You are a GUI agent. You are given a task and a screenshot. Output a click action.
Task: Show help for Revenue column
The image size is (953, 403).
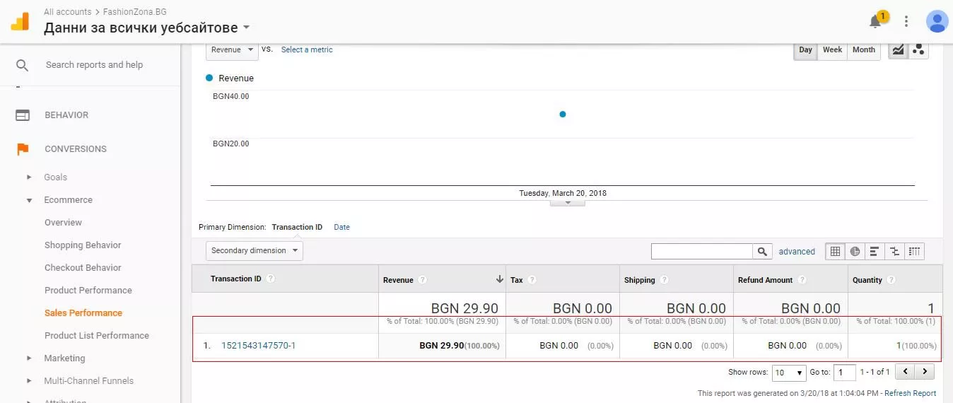tap(422, 280)
